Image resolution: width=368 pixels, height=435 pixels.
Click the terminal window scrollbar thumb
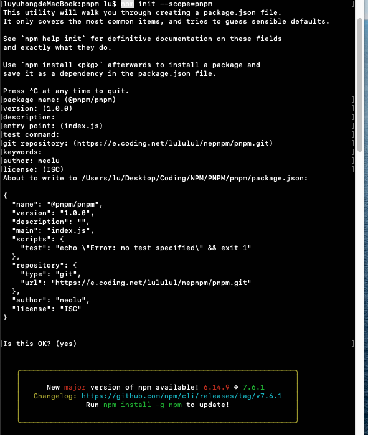tap(360, 85)
